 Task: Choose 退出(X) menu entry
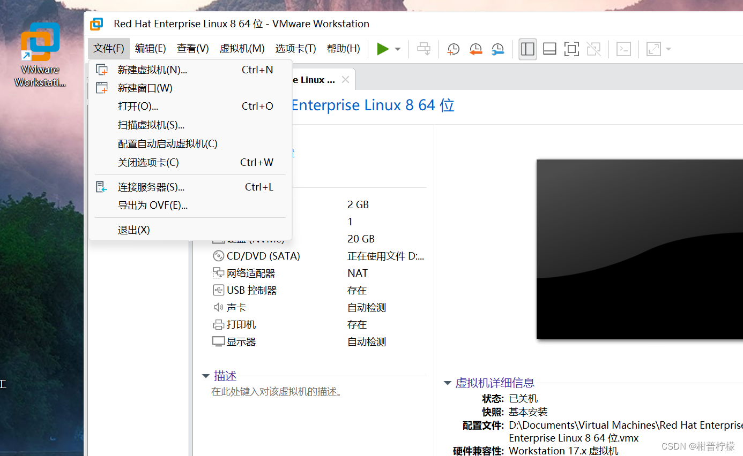[x=190, y=230]
